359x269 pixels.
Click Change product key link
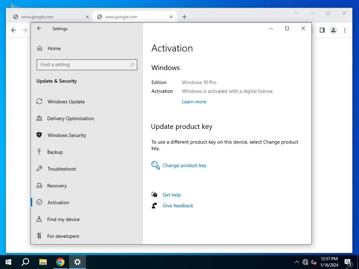coord(184,165)
